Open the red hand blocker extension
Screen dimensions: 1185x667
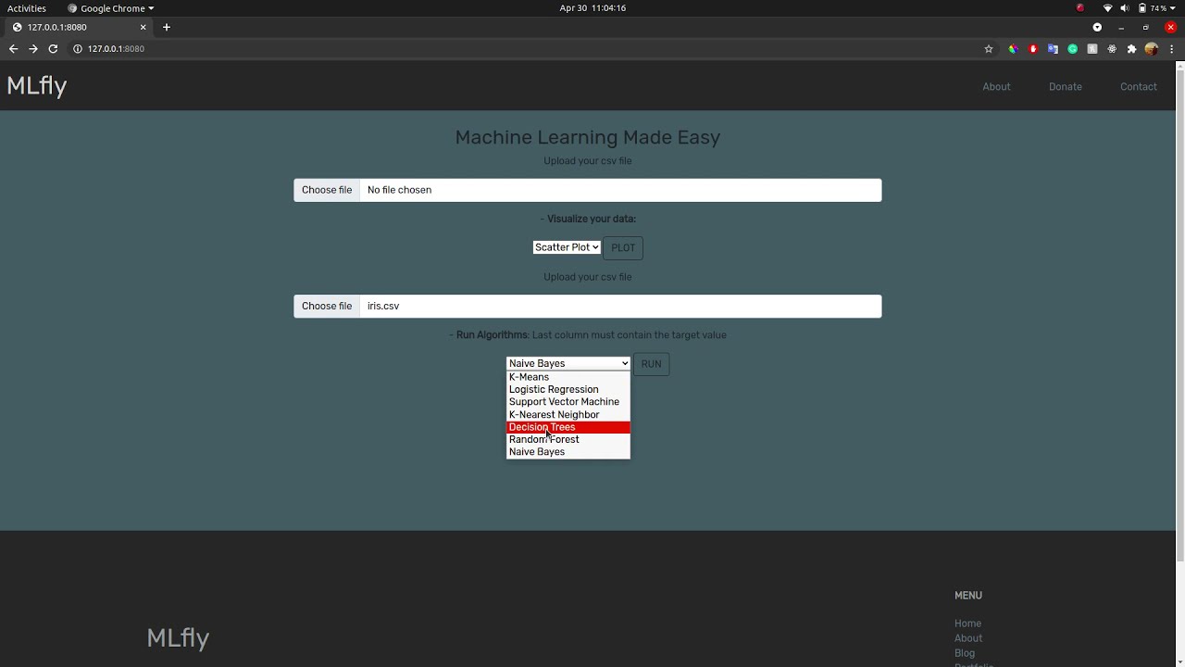click(1033, 49)
